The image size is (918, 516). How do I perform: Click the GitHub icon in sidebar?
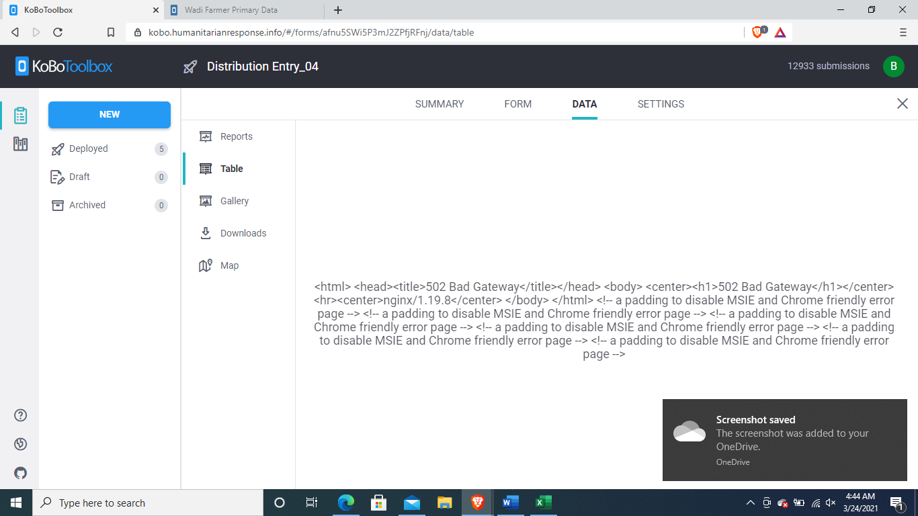pyautogui.click(x=19, y=473)
